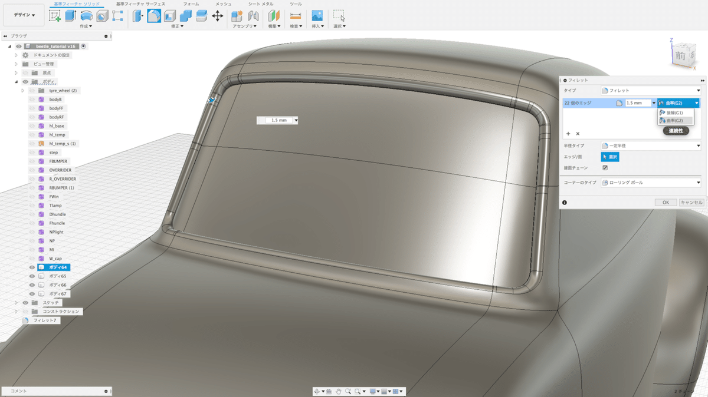The image size is (708, 397).
Task: Select the Revolve tool icon
Action: [x=87, y=16]
